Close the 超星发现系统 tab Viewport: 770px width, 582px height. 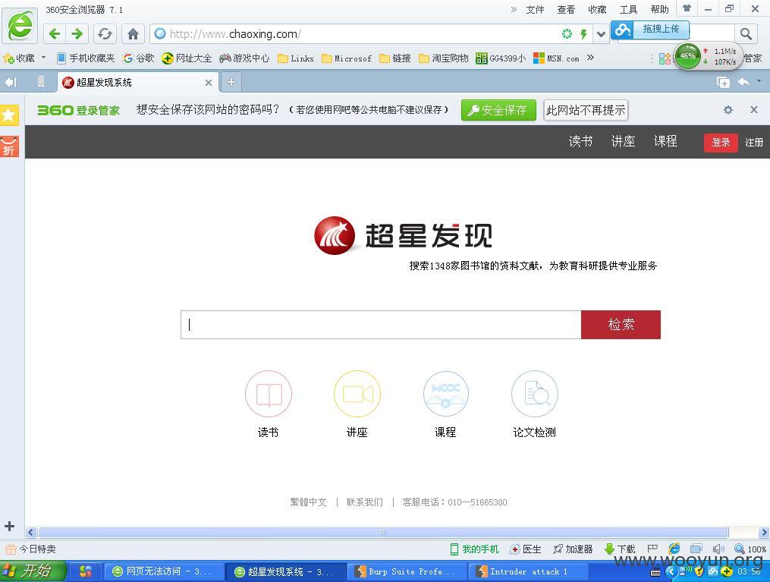tap(208, 83)
